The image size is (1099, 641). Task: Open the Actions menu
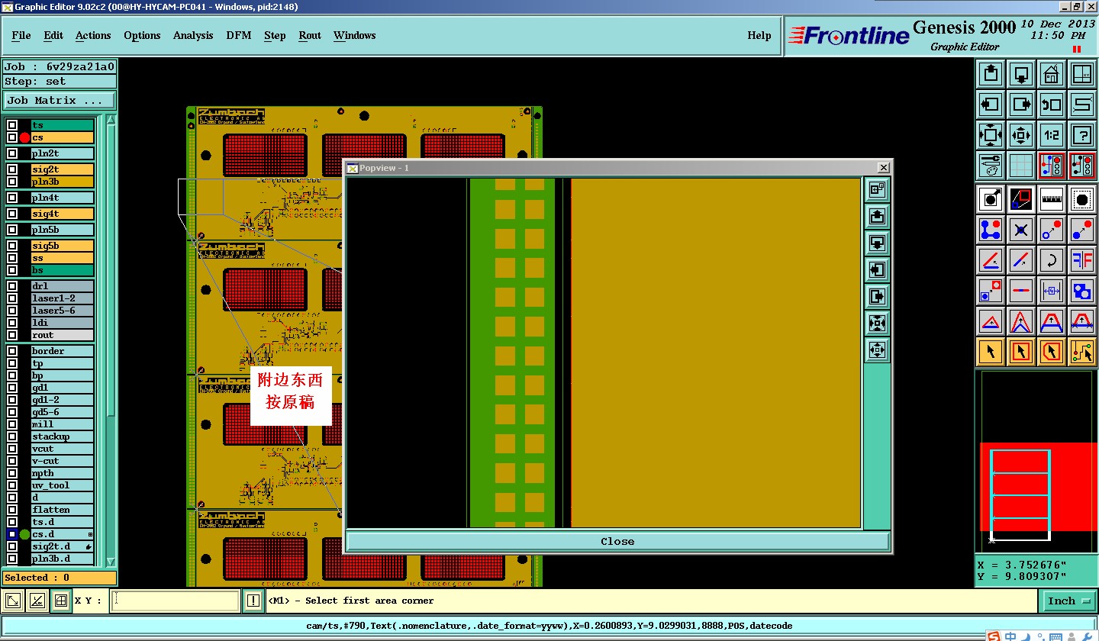coord(93,35)
